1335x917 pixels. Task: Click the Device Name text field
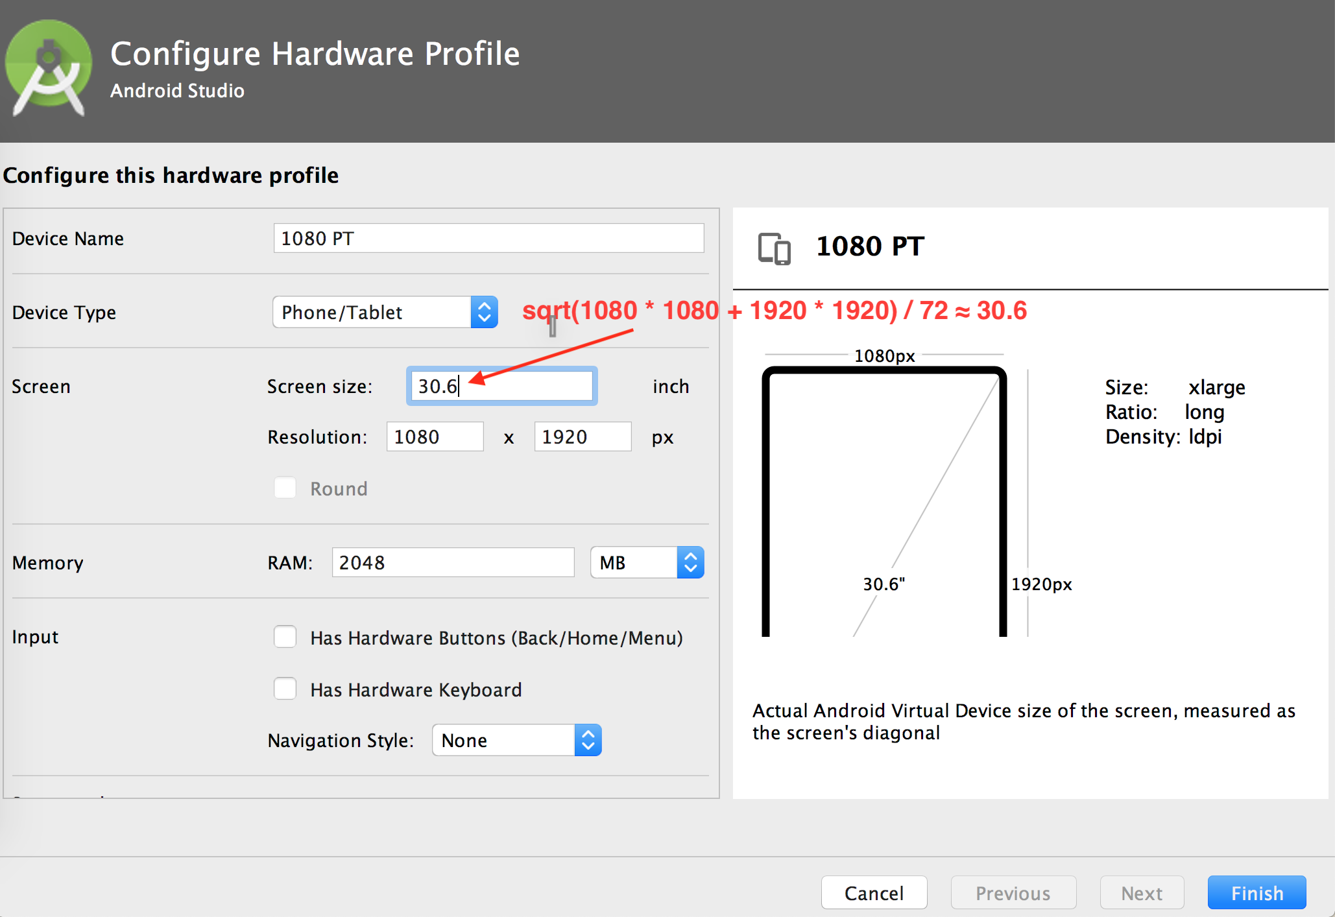488,238
